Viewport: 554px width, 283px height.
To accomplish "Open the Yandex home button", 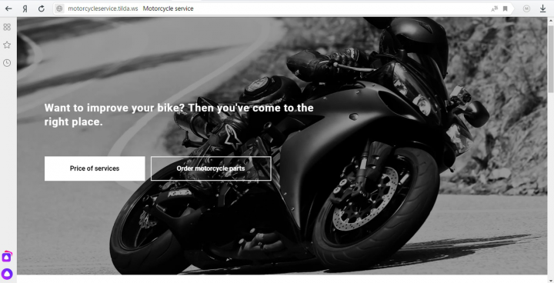I will [x=25, y=8].
